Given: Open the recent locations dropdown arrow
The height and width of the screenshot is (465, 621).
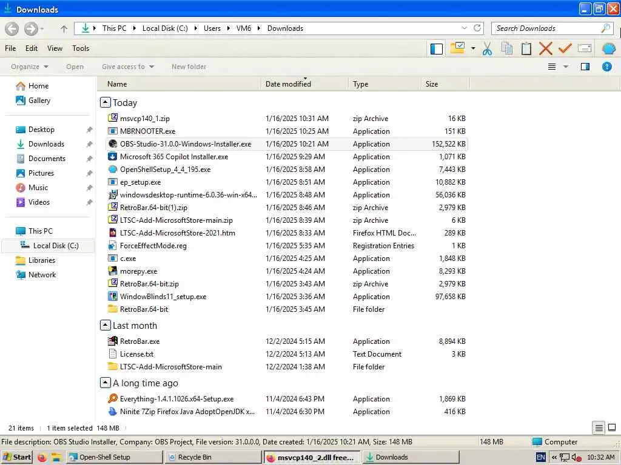Looking at the screenshot, I should (x=42, y=28).
